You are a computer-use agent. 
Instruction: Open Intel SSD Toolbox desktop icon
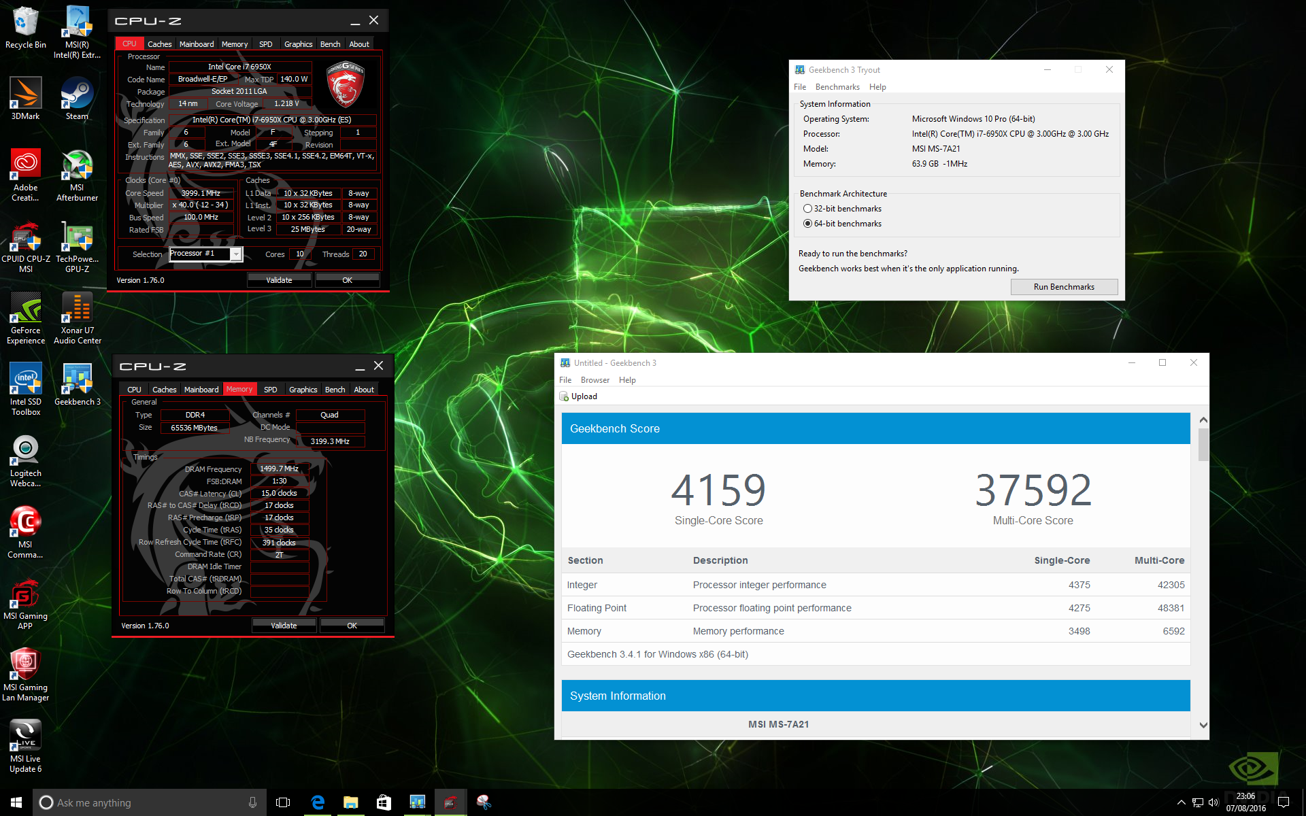pos(25,389)
